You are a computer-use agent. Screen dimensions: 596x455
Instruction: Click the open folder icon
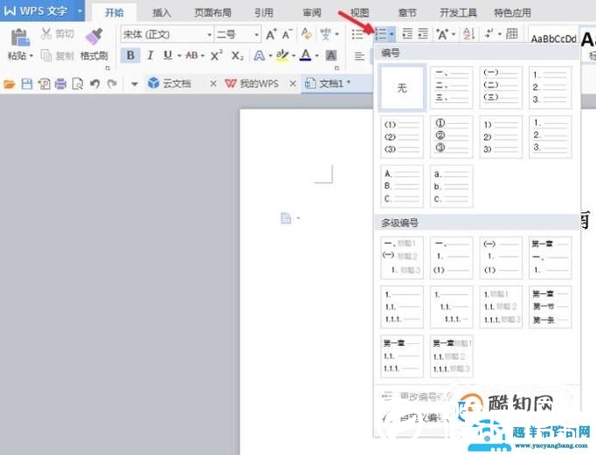[x=9, y=84]
